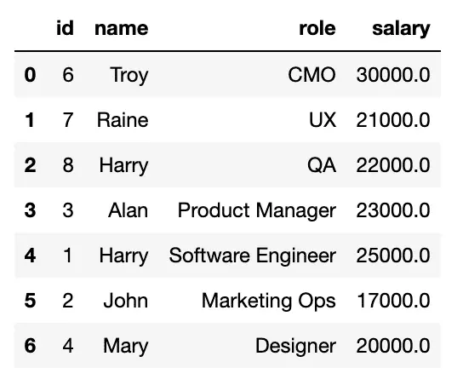Click the name column header

[x=122, y=28]
